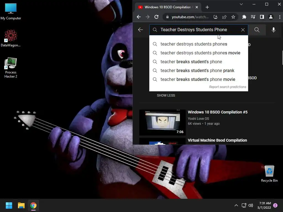Viewport: 283px width, 212px height.
Task: Open Chrome extensions puzzle icon
Action: 244,17
